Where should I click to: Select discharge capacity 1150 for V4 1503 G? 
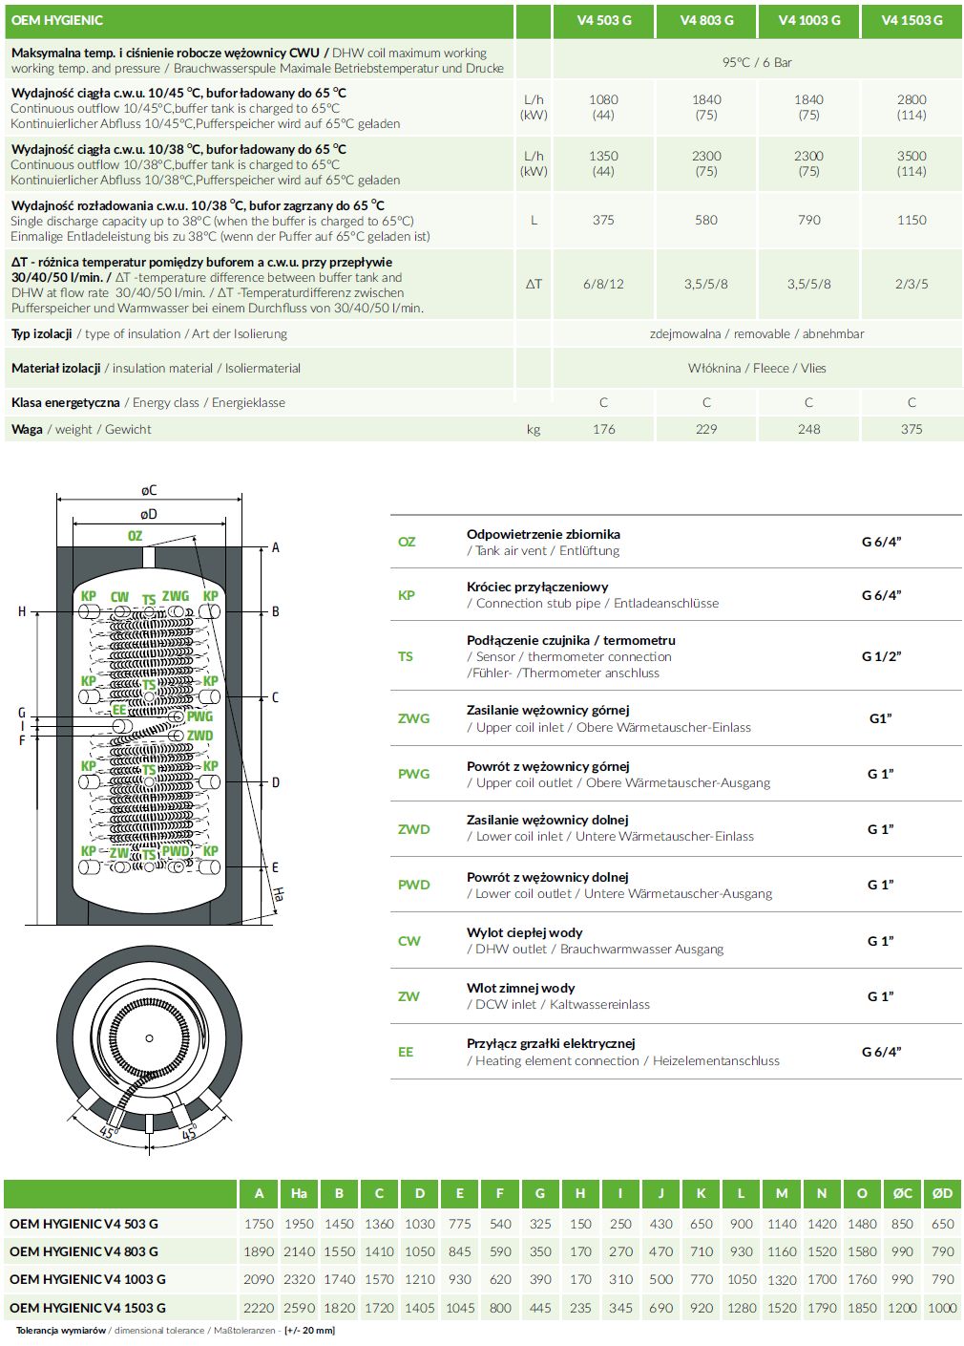coord(912,220)
